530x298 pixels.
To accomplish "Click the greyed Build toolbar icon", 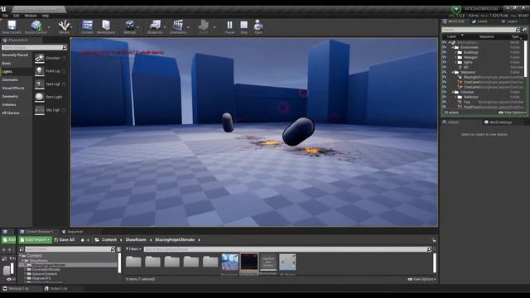I will [x=204, y=26].
